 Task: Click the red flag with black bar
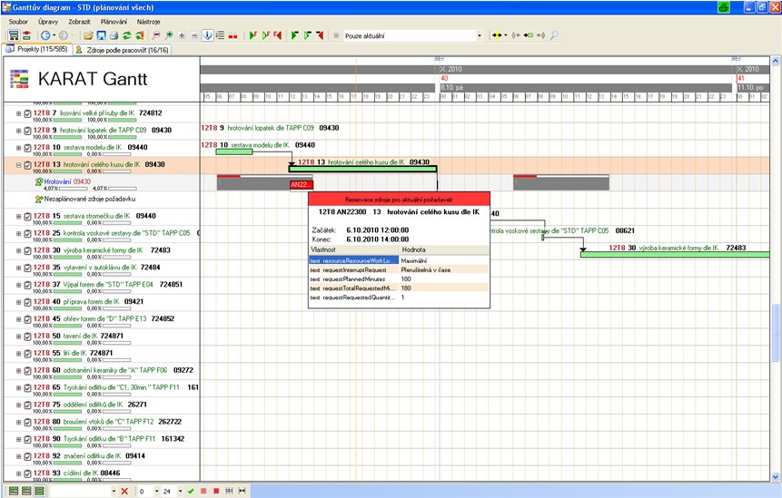tap(320, 35)
